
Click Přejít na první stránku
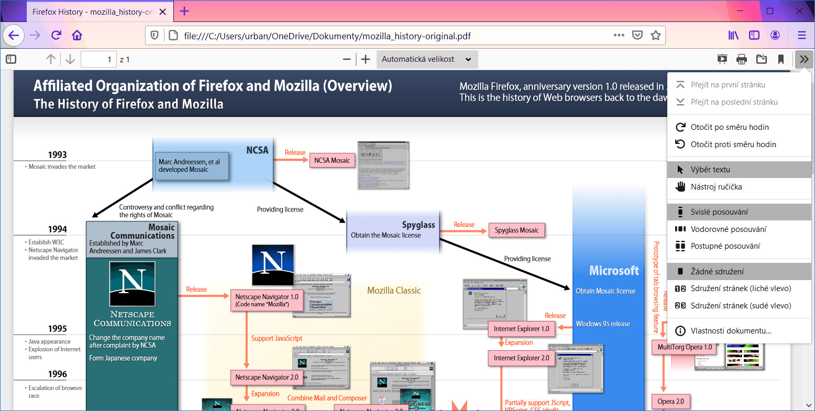pyautogui.click(x=740, y=85)
